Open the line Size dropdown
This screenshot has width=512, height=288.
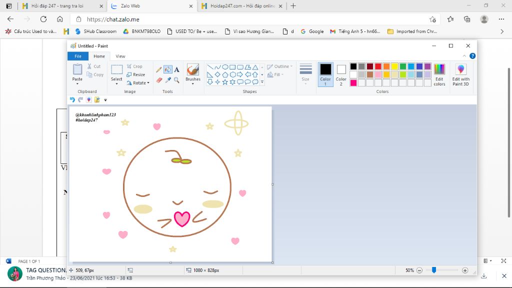(x=305, y=75)
